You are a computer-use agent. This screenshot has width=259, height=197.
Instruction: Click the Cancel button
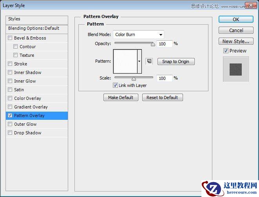coord(236,31)
